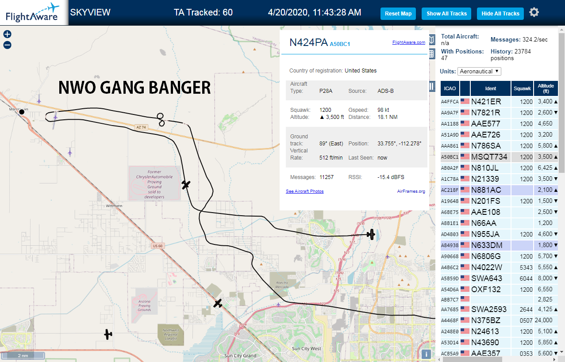Click the sidebar vertical scrollbar thumb
Image resolution: width=565 pixels, height=362 pixels.
click(x=561, y=103)
